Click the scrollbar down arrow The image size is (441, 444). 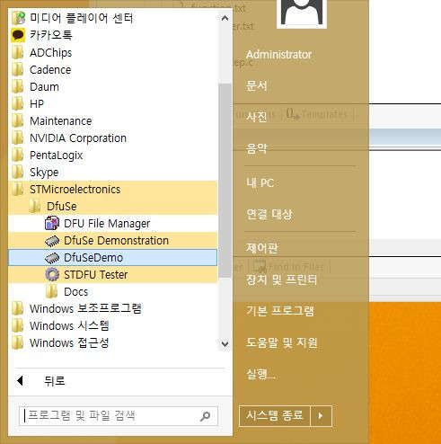225,343
